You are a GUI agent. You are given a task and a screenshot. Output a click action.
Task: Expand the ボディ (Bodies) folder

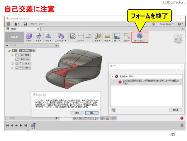pos(13,68)
